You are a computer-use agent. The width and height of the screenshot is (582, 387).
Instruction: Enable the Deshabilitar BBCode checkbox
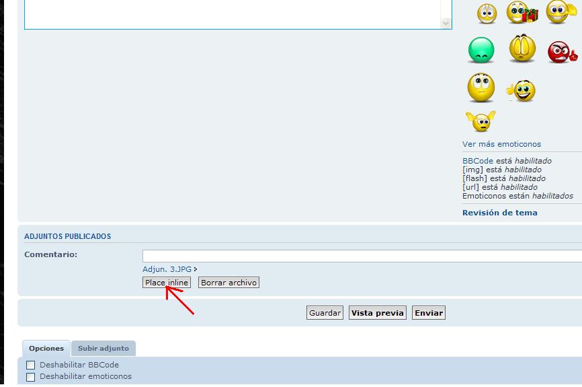pyautogui.click(x=30, y=365)
